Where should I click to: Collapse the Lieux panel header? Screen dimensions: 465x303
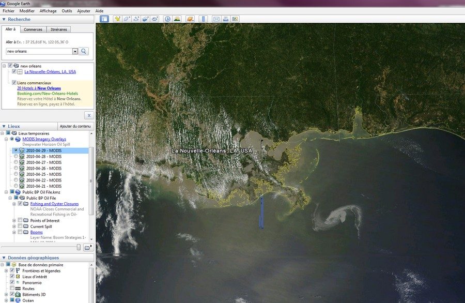pyautogui.click(x=4, y=126)
